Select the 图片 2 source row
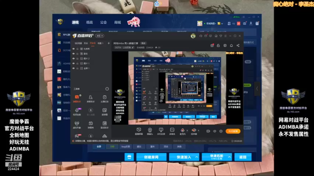314x176 pixels. (x=91, y=58)
